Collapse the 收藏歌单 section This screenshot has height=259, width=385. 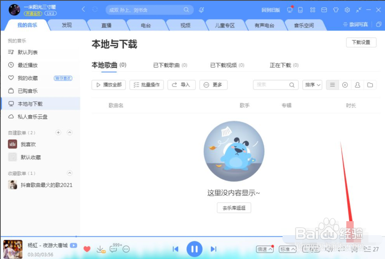click(x=70, y=173)
